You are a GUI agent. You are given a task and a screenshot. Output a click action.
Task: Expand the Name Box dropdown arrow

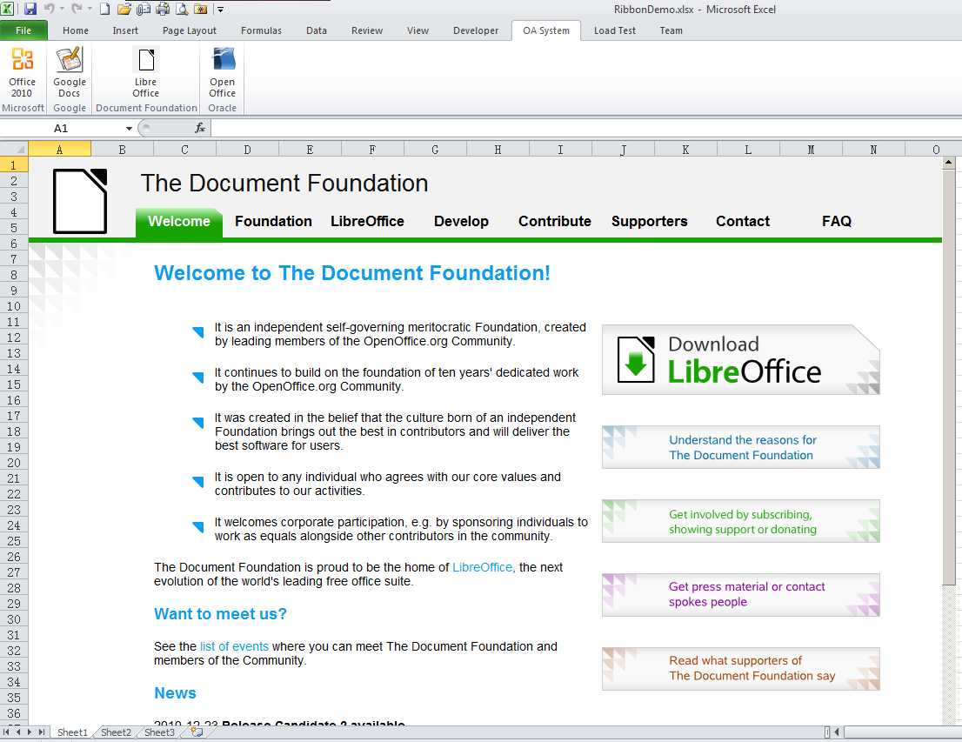pyautogui.click(x=129, y=128)
